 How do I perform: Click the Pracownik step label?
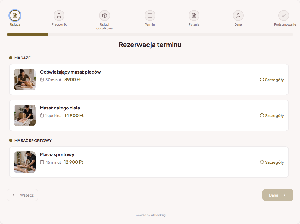(59, 24)
